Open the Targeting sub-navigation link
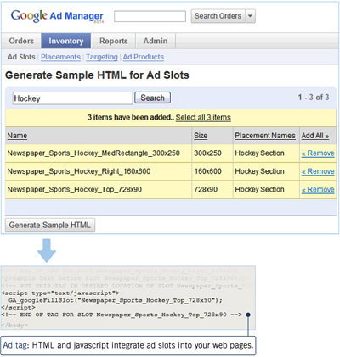The height and width of the screenshot is (357, 340). click(x=102, y=57)
